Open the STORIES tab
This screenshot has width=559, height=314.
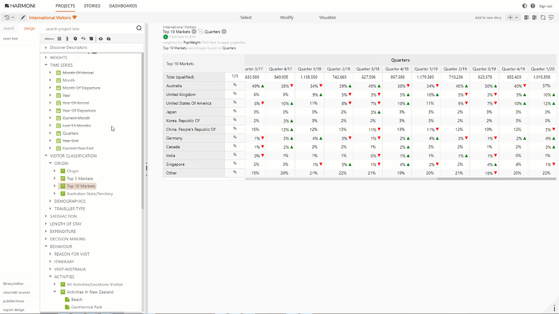tap(92, 6)
